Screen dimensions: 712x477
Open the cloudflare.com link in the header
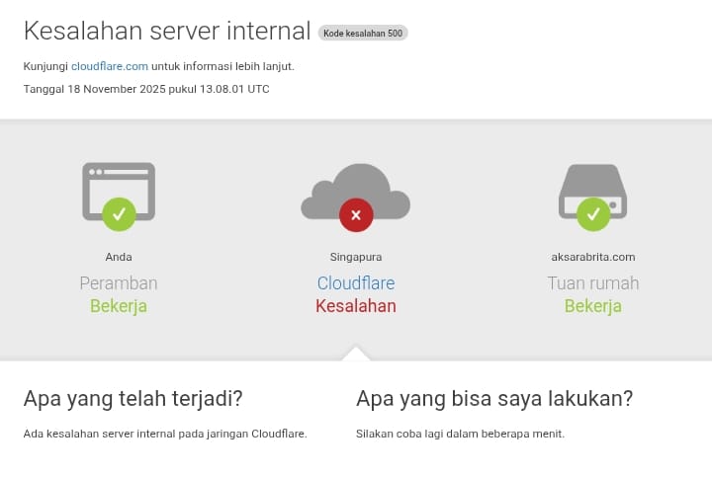click(110, 66)
